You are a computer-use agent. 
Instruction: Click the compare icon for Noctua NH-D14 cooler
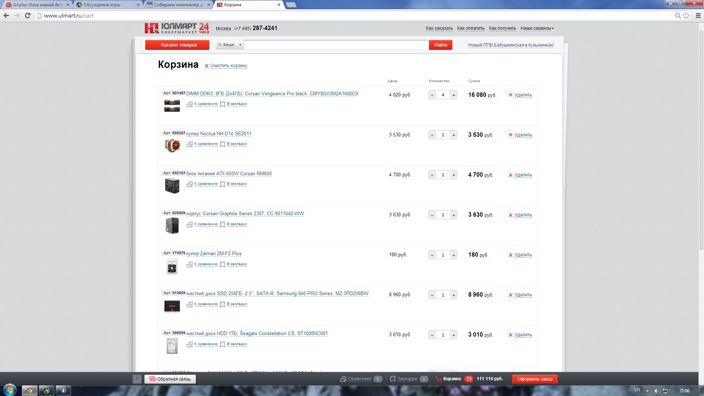click(x=190, y=144)
